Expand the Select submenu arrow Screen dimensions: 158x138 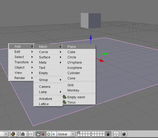coord(32,57)
